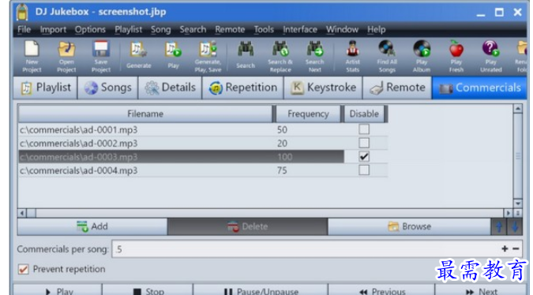Click the Disable column header

(x=364, y=114)
